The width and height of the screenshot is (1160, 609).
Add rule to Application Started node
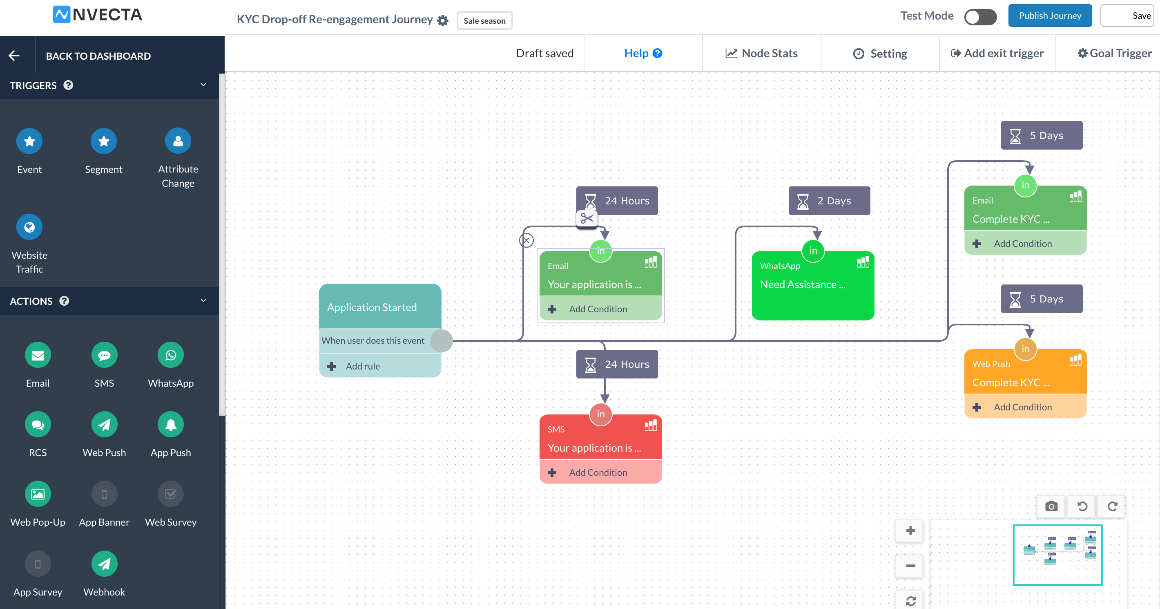point(363,366)
